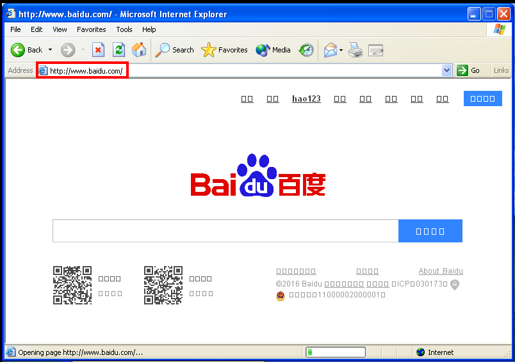This screenshot has width=515, height=362.
Task: Click the second QR code image
Action: pyautogui.click(x=163, y=285)
